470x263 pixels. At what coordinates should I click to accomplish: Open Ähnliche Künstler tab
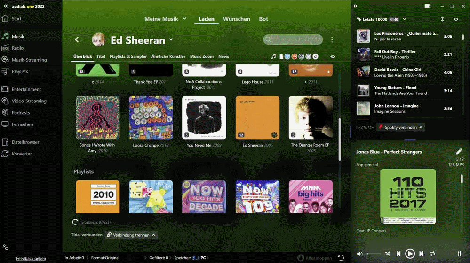click(168, 56)
